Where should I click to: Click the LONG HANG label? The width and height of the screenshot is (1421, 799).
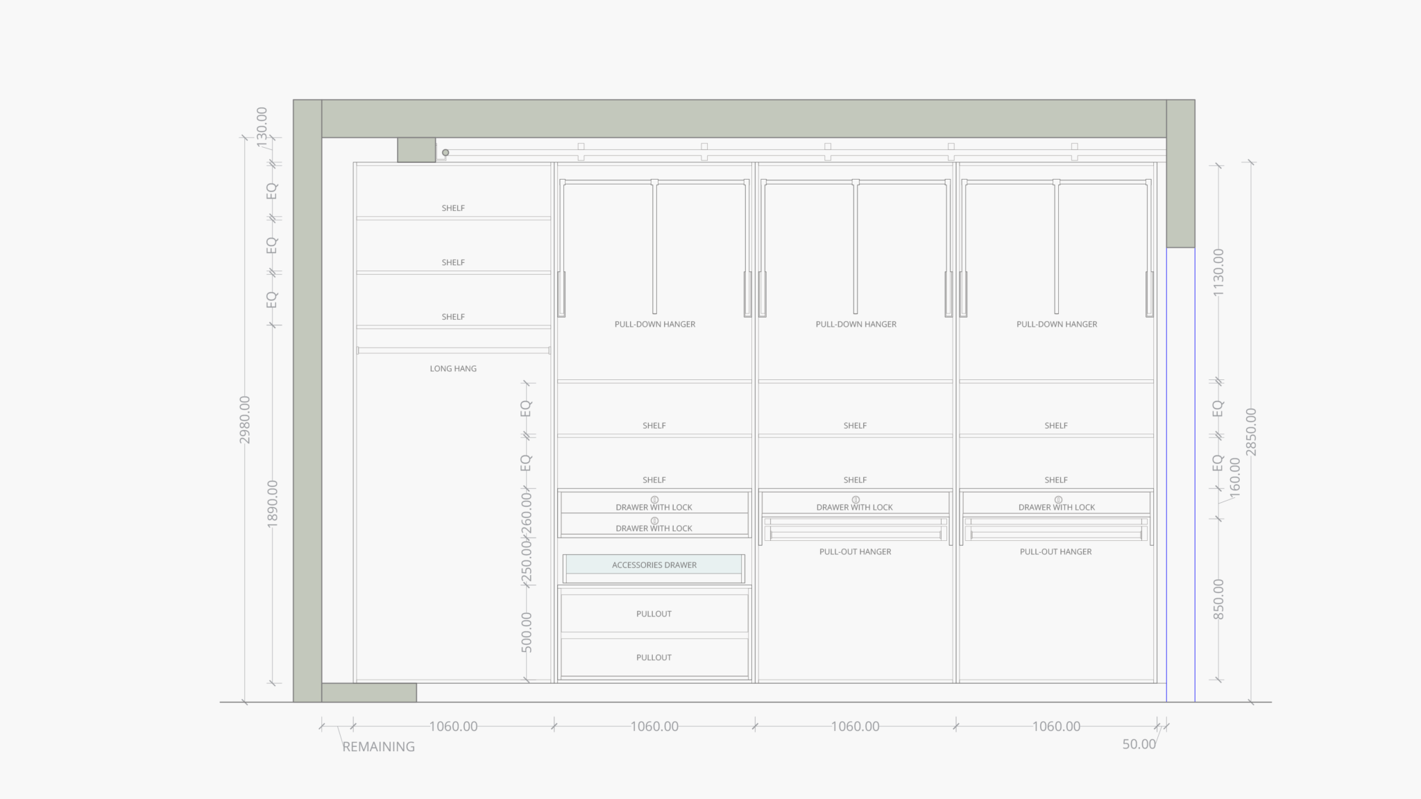click(x=453, y=369)
